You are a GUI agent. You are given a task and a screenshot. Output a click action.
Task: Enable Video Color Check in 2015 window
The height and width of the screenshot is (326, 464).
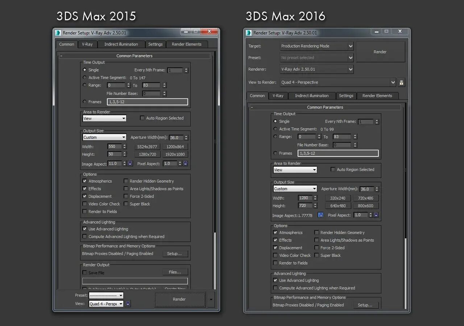click(85, 204)
